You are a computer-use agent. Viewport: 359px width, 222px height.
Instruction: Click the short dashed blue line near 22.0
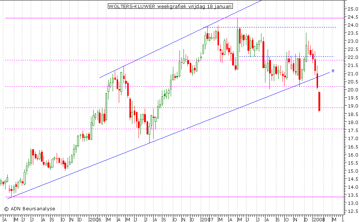[285, 56]
